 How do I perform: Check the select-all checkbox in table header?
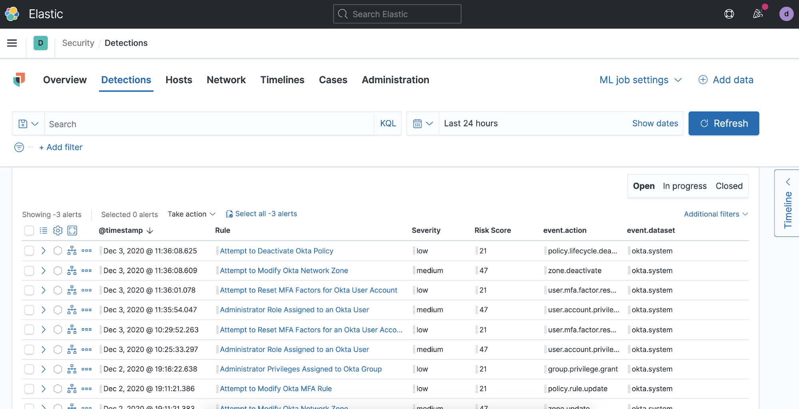29,230
